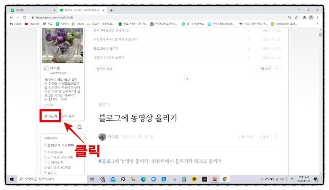Open File Explorer on taskbar
This screenshot has height=190, width=329.
pos(133,179)
